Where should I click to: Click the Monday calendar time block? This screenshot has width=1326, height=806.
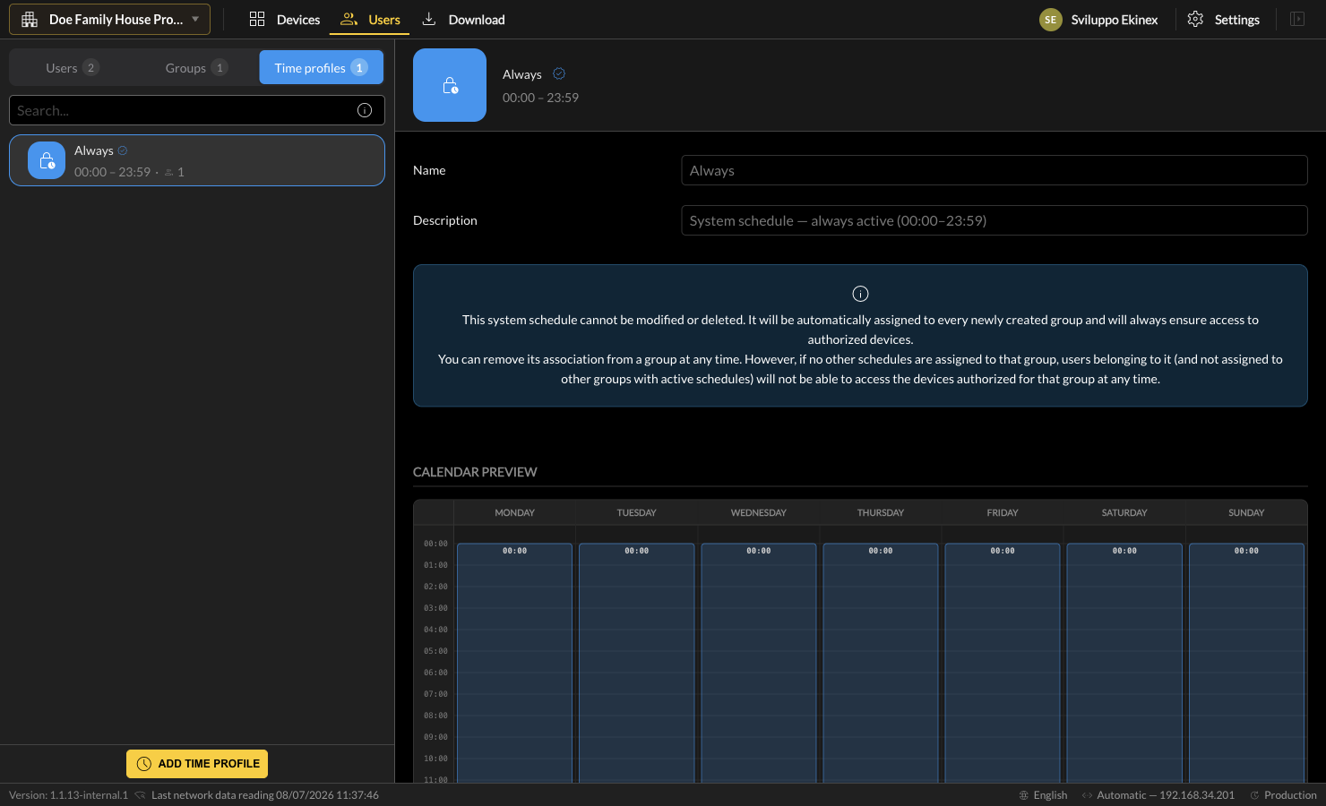(x=514, y=663)
